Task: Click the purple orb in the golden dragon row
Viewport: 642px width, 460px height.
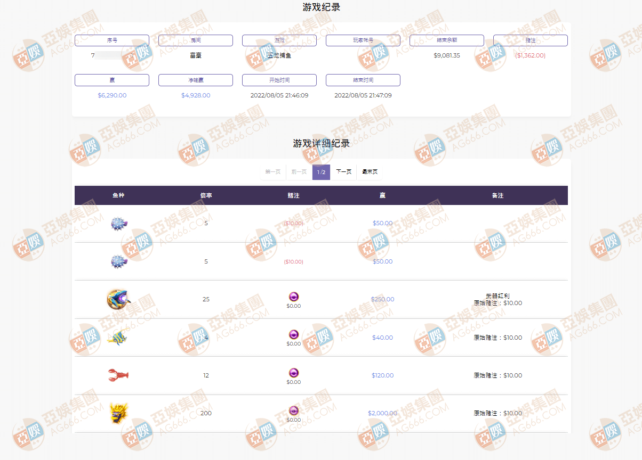Action: (x=294, y=410)
